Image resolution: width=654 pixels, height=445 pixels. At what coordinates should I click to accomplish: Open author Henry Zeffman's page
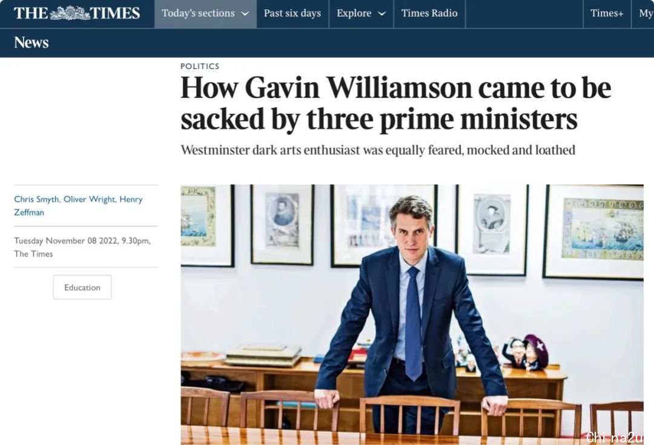point(78,206)
